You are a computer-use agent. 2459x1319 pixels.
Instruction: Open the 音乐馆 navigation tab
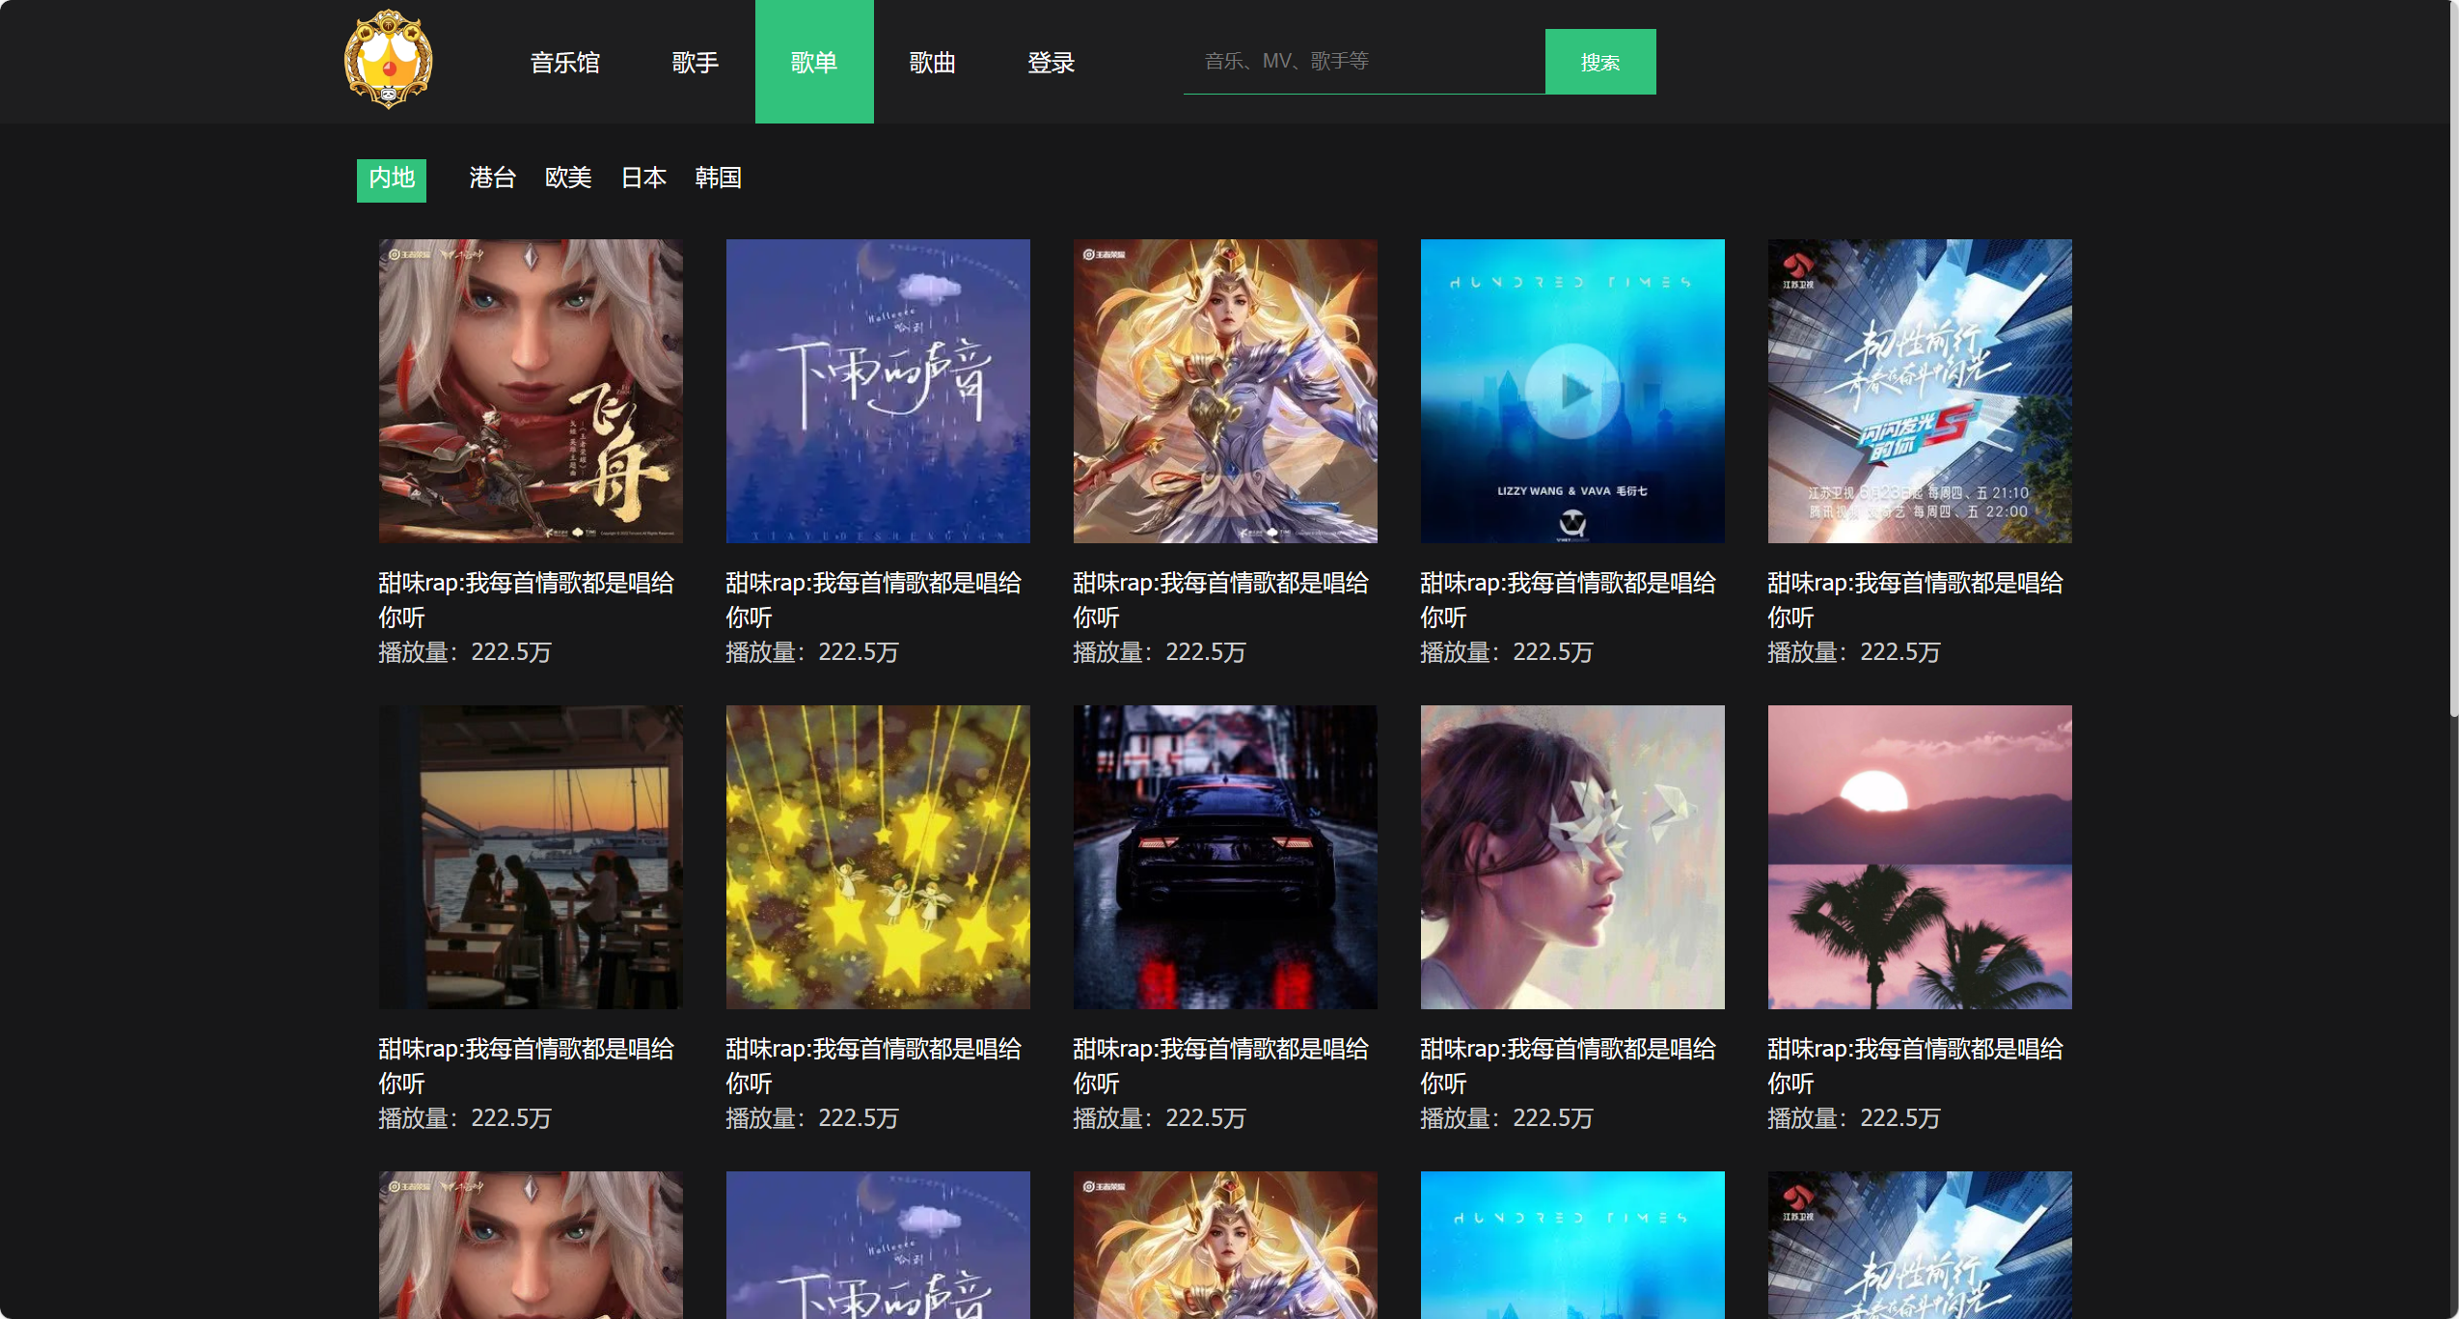click(565, 63)
